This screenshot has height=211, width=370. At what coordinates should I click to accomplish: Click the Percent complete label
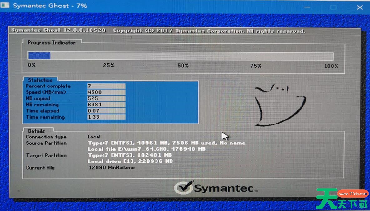[48, 86]
